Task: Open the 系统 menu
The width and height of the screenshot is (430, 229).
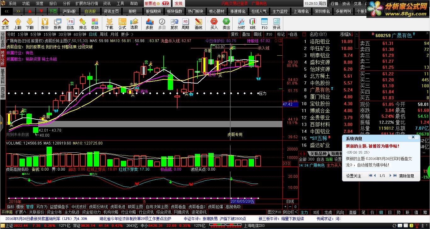Action: pos(12,3)
